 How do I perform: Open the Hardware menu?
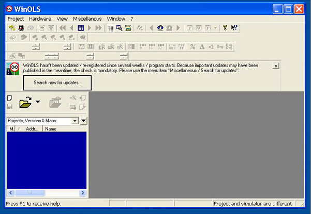[x=40, y=19]
